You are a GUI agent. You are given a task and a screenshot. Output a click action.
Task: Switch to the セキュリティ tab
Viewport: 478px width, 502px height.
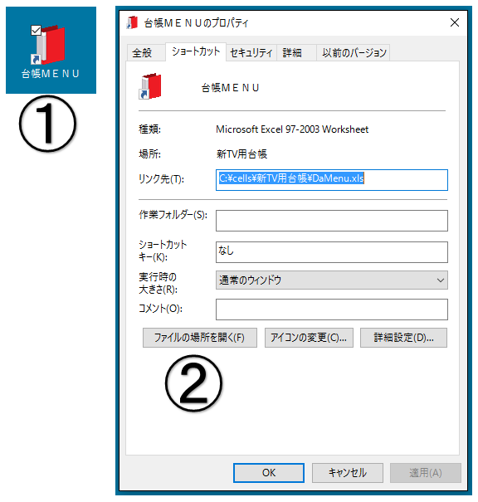[251, 52]
